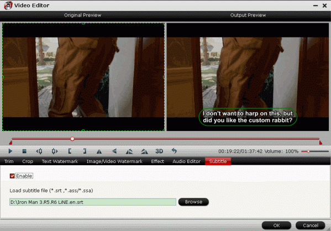Open the Image/Video Watermark tab
The height and width of the screenshot is (231, 331).
coord(114,161)
